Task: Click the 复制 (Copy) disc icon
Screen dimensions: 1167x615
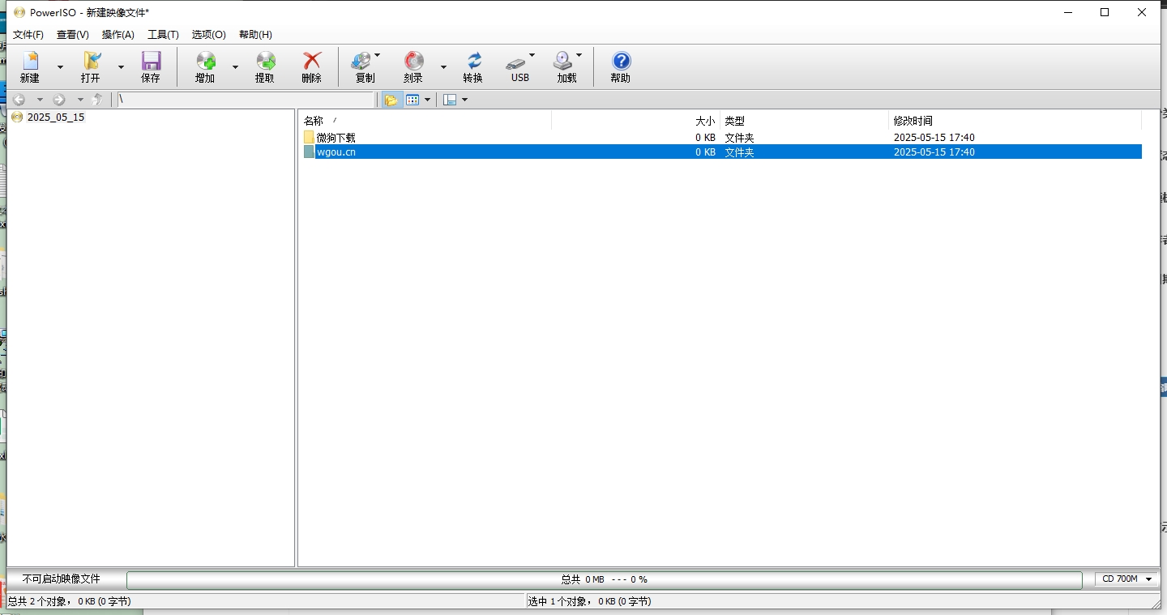Action: [361, 61]
